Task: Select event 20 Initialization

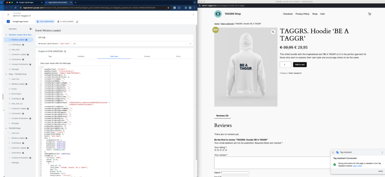Action: 17,59
